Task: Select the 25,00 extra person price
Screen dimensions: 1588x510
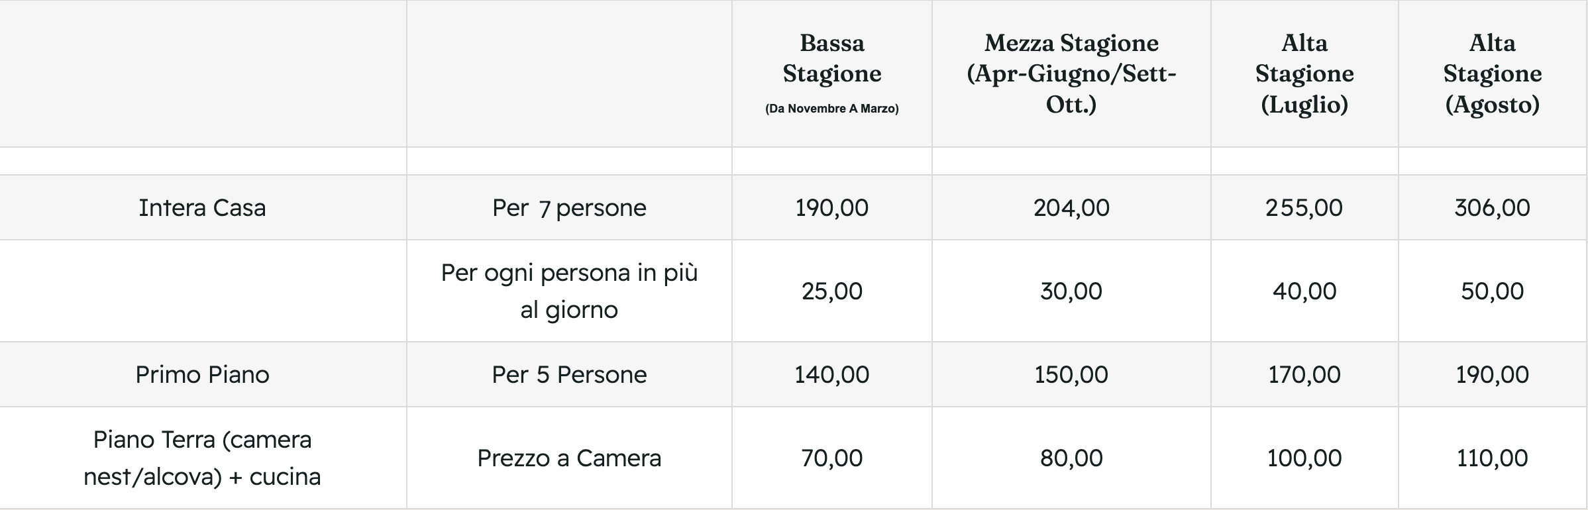Action: pyautogui.click(x=831, y=291)
